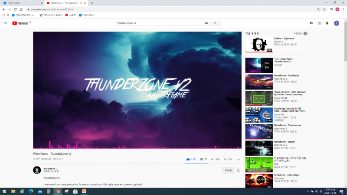Viewport: 347px width, 195px height.
Task: Open the on-screen keyboard in search box
Action: click(x=206, y=23)
